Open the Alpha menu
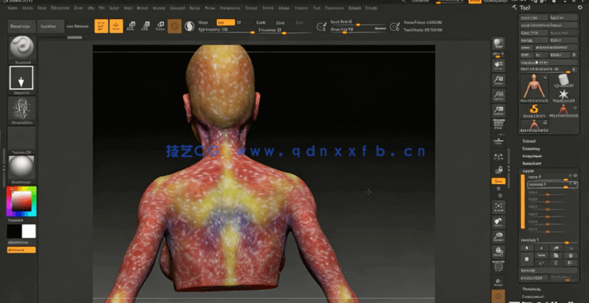This screenshot has height=303, width=589. (12, 8)
